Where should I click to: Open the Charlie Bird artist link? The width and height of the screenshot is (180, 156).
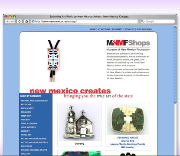pos(128,141)
